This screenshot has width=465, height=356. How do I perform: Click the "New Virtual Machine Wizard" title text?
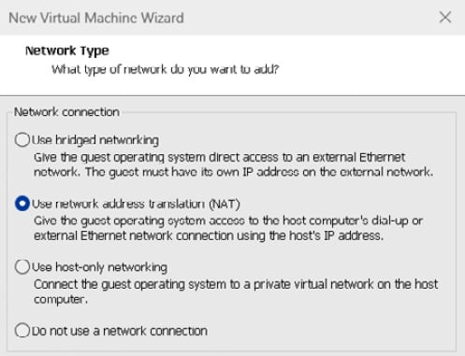[x=96, y=18]
